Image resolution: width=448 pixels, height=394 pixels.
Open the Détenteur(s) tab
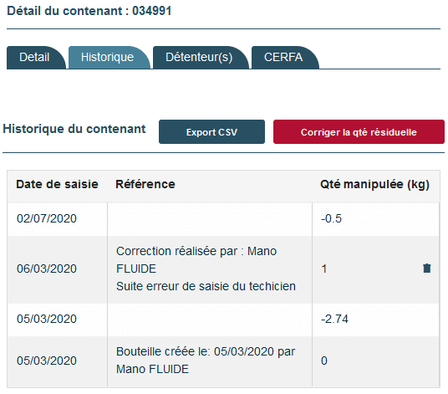tap(200, 58)
